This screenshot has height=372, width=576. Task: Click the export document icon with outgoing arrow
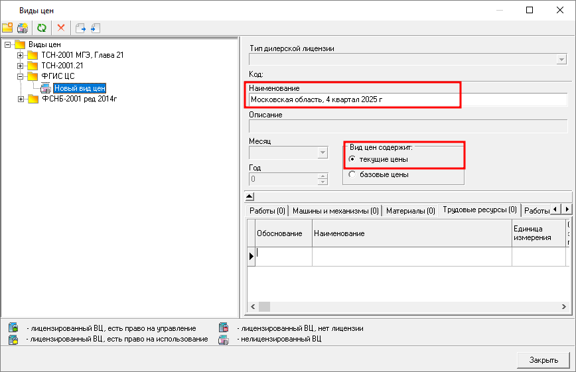tap(80, 28)
